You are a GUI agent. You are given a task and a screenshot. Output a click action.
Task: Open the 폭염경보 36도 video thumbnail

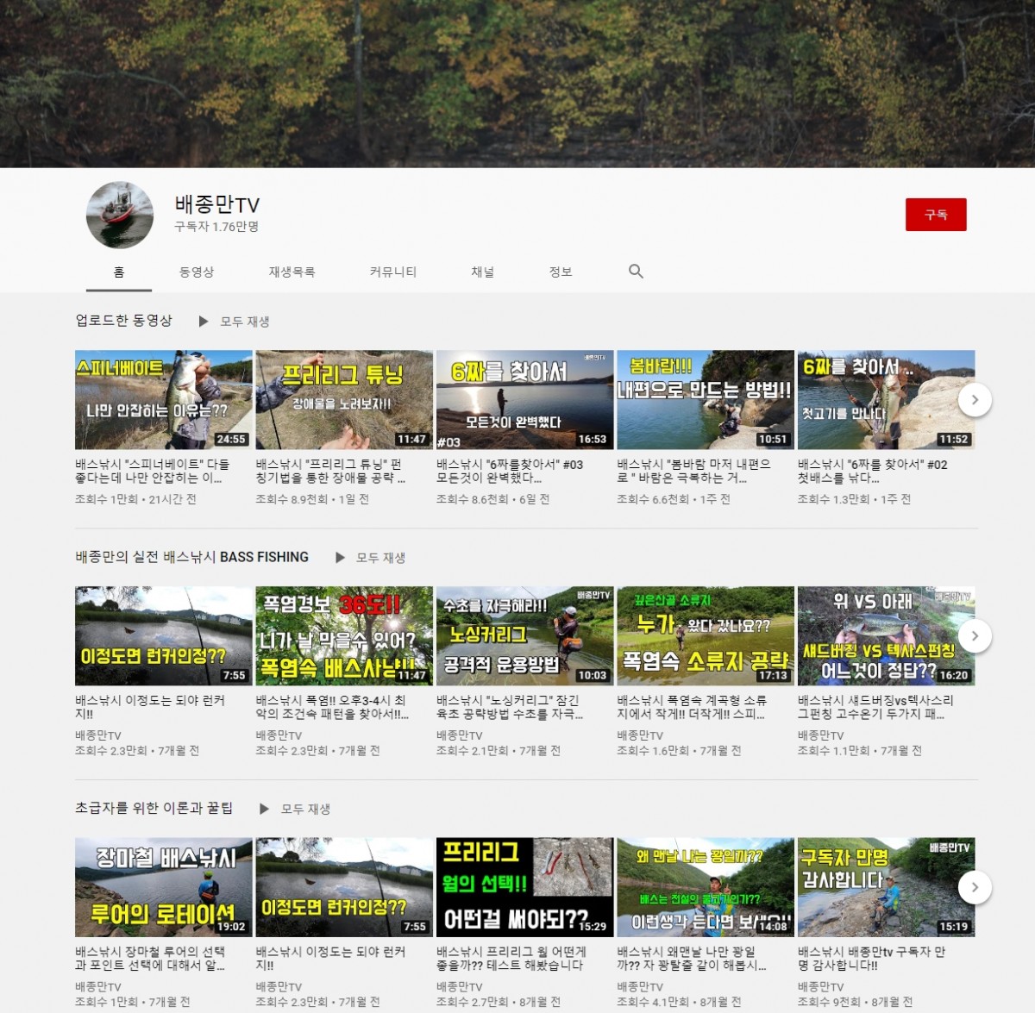point(344,636)
